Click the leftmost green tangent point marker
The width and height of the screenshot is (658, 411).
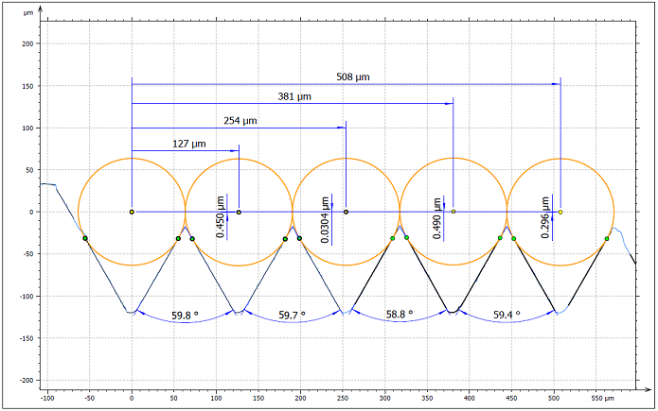(x=85, y=238)
